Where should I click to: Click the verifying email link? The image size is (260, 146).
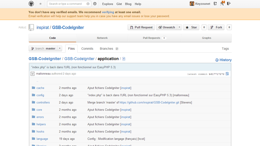coord(108,12)
